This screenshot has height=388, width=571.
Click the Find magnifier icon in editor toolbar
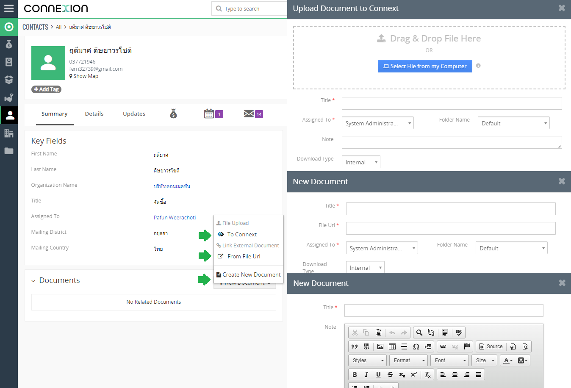[419, 333]
